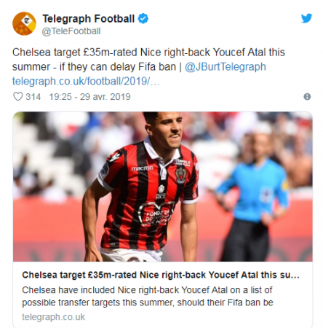Click the 'Chelsea target £35m-rated' tweet opening line

pyautogui.click(x=75, y=52)
